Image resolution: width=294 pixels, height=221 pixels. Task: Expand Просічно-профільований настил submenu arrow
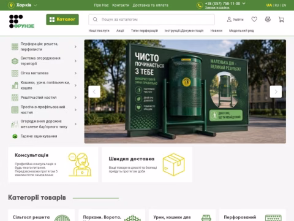tap(75, 110)
